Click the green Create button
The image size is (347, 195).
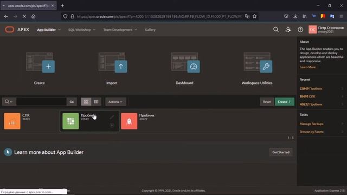tap(284, 102)
